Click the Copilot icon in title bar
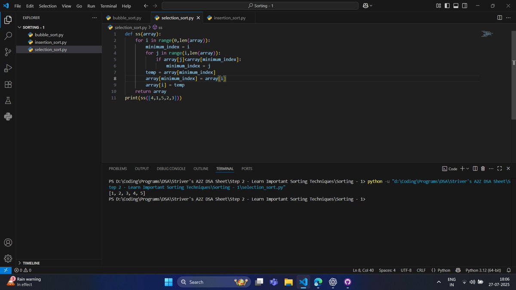 click(x=365, y=6)
